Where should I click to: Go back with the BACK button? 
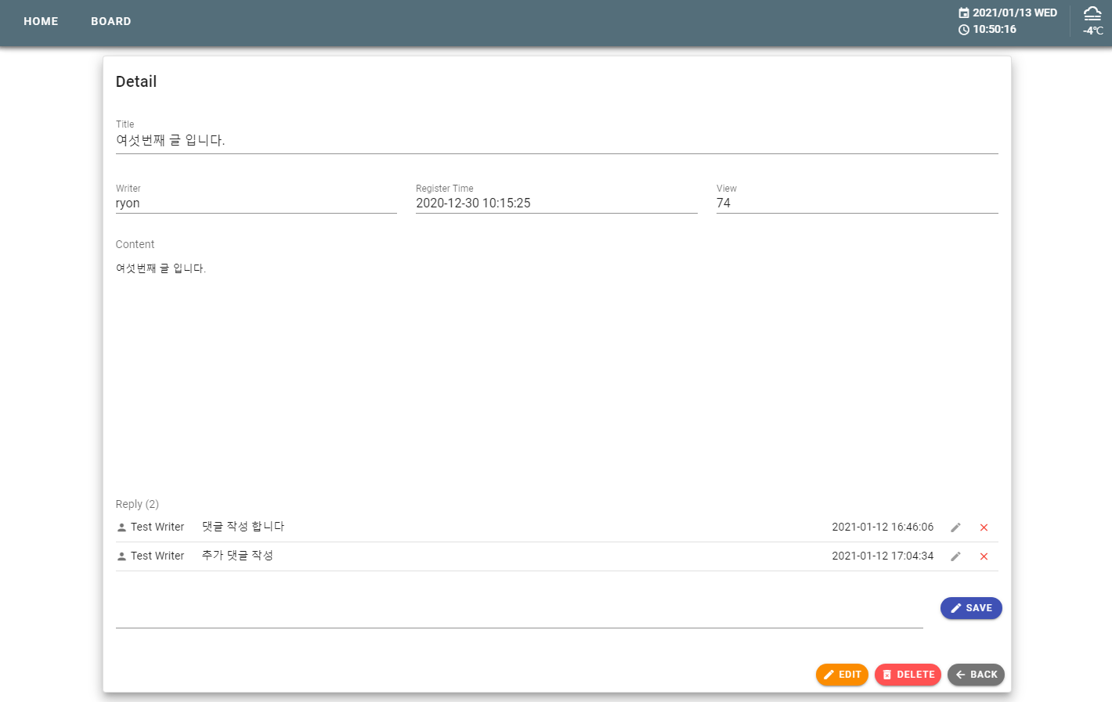[x=976, y=675]
